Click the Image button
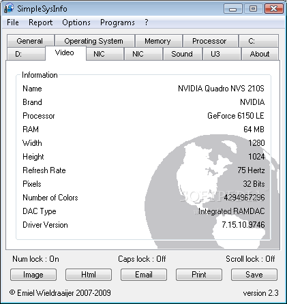The width and height of the screenshot is (287, 304). 33,275
